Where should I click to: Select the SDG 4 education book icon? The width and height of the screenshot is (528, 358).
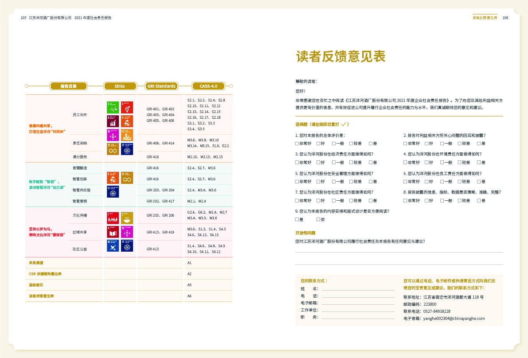pyautogui.click(x=113, y=231)
